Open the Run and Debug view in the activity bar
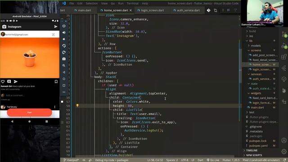Image resolution: width=288 pixels, height=162 pixels. 284,46
